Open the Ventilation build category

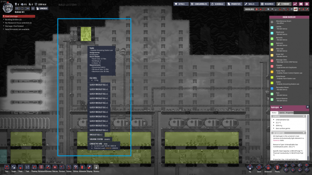41,168
